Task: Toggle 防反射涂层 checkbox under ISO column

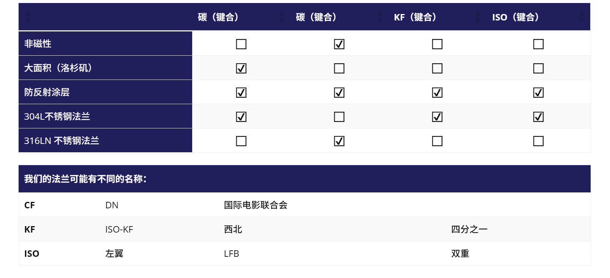Action: [x=538, y=93]
